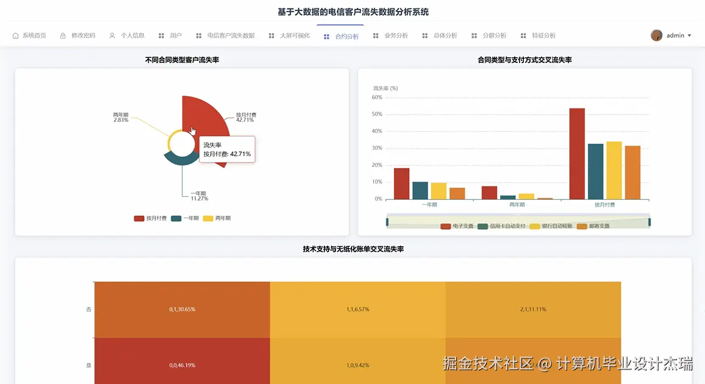Click the 否 heatmap row label
Image resolution: width=705 pixels, height=384 pixels.
pos(88,310)
